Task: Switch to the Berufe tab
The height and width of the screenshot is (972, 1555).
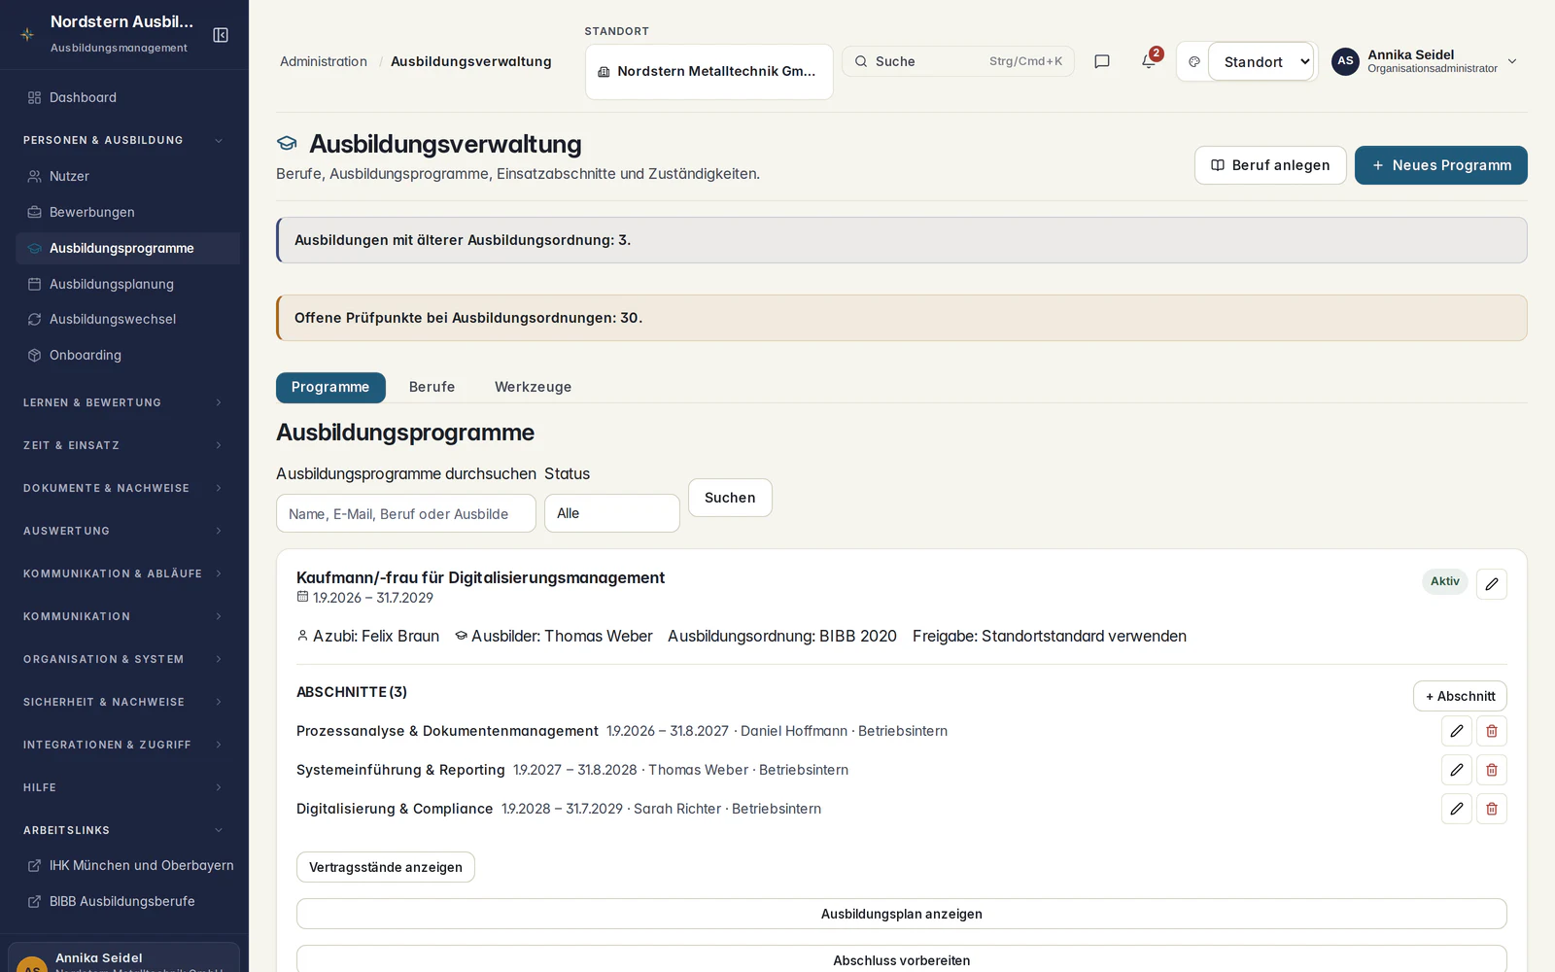Action: (x=432, y=387)
